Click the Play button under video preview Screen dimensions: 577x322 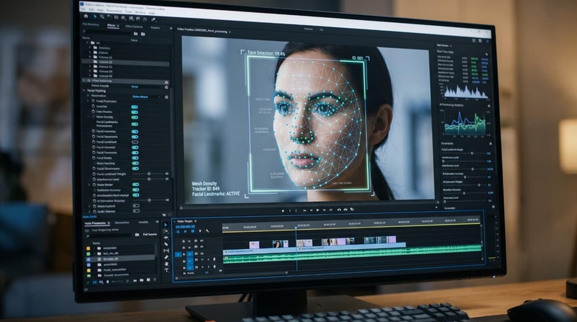pyautogui.click(x=318, y=210)
